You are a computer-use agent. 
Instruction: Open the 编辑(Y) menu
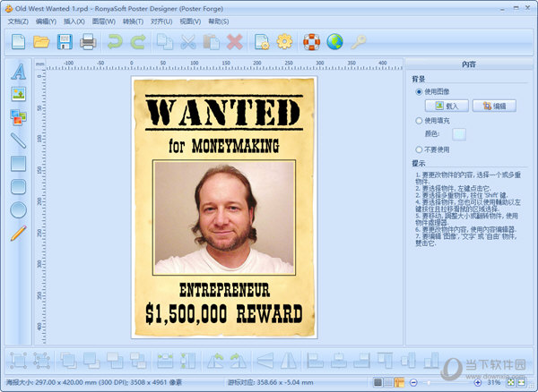tap(46, 21)
